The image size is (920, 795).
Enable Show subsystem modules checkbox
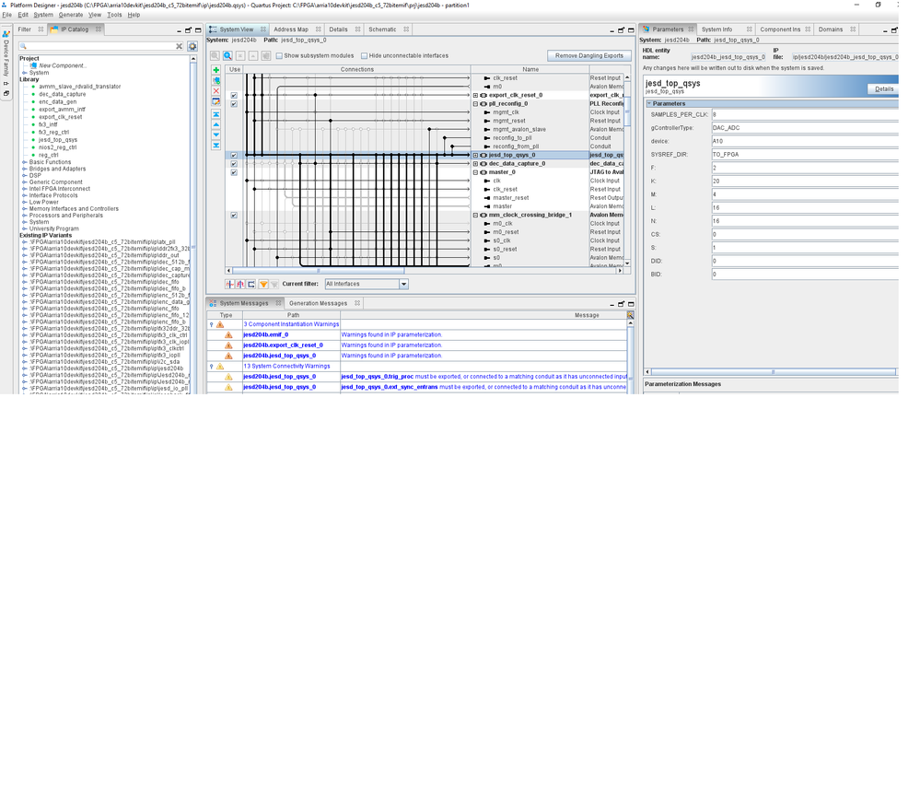click(279, 56)
